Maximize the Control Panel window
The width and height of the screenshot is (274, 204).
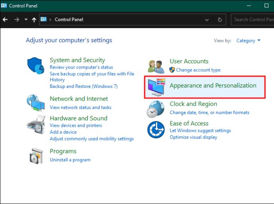(266, 6)
